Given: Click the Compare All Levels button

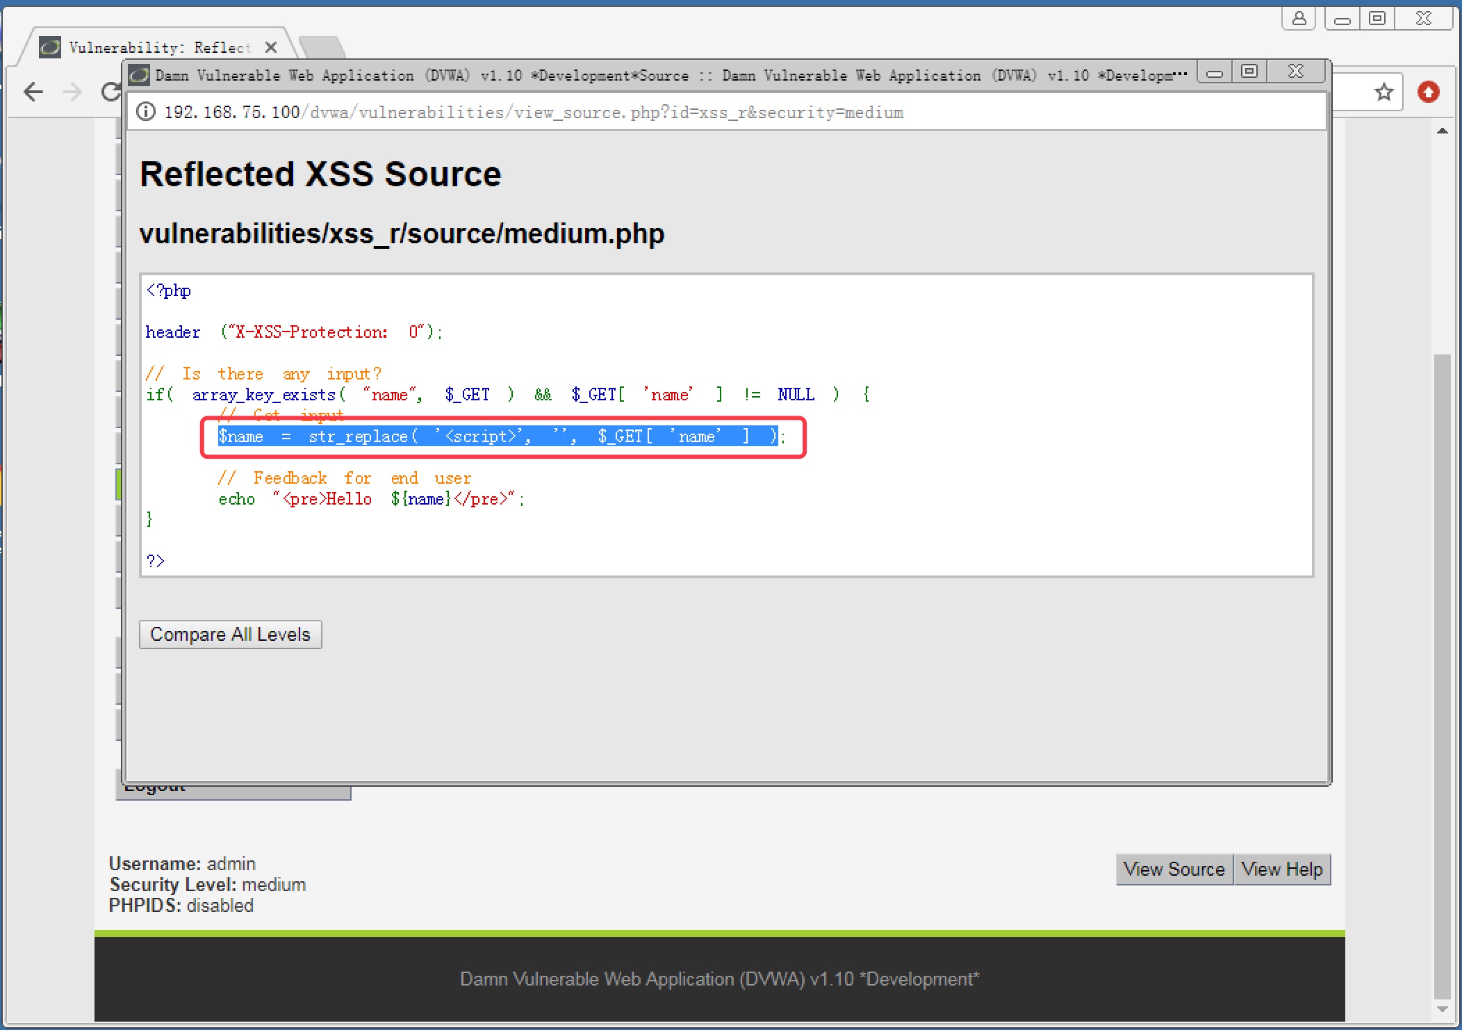Looking at the screenshot, I should pyautogui.click(x=231, y=635).
